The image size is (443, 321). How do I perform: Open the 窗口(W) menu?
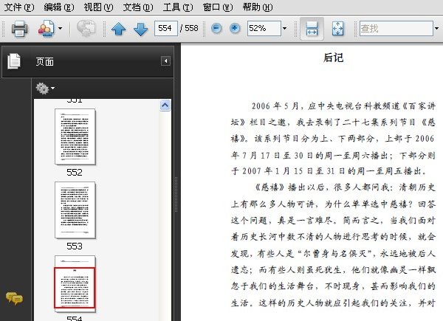[x=218, y=7]
